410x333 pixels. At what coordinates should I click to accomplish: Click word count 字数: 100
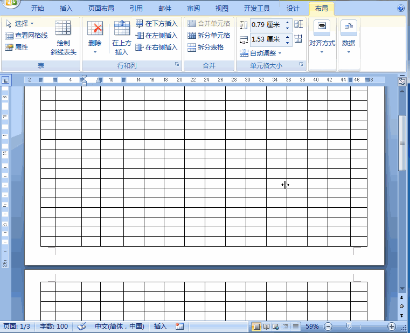tap(54, 327)
